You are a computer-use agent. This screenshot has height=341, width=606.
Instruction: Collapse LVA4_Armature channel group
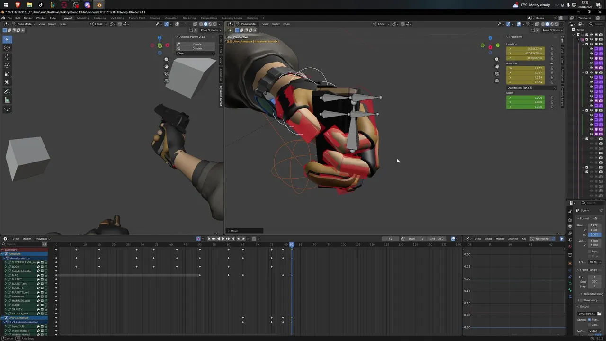point(2,318)
